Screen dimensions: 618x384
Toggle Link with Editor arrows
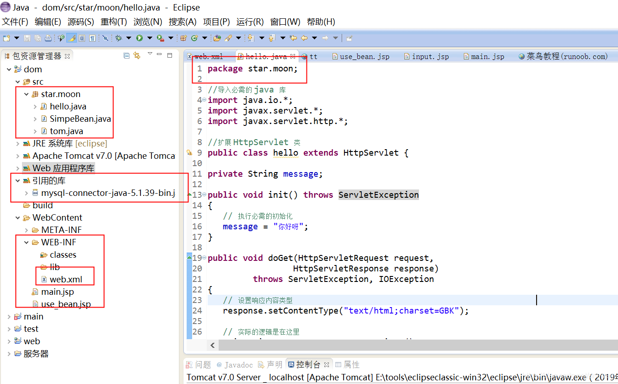[x=137, y=56]
